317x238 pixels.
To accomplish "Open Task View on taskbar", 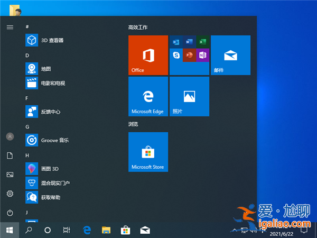I will [x=67, y=230].
